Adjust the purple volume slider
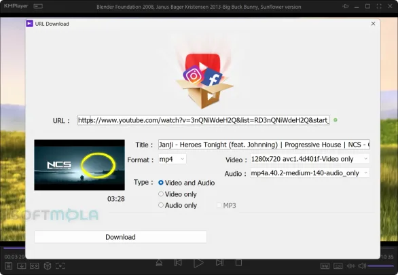The image size is (398, 275). [x=380, y=266]
